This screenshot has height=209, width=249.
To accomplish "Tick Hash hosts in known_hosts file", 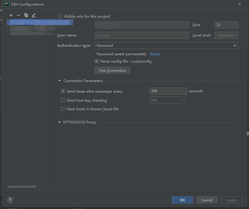I will [x=63, y=109].
